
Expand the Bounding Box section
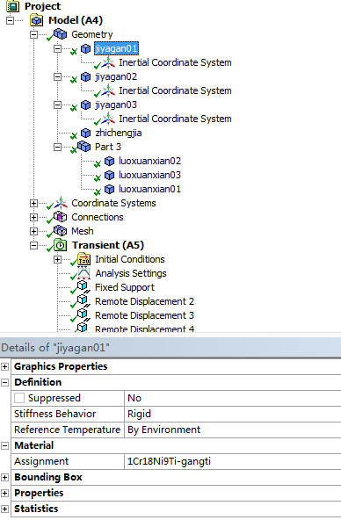pyautogui.click(x=4, y=478)
